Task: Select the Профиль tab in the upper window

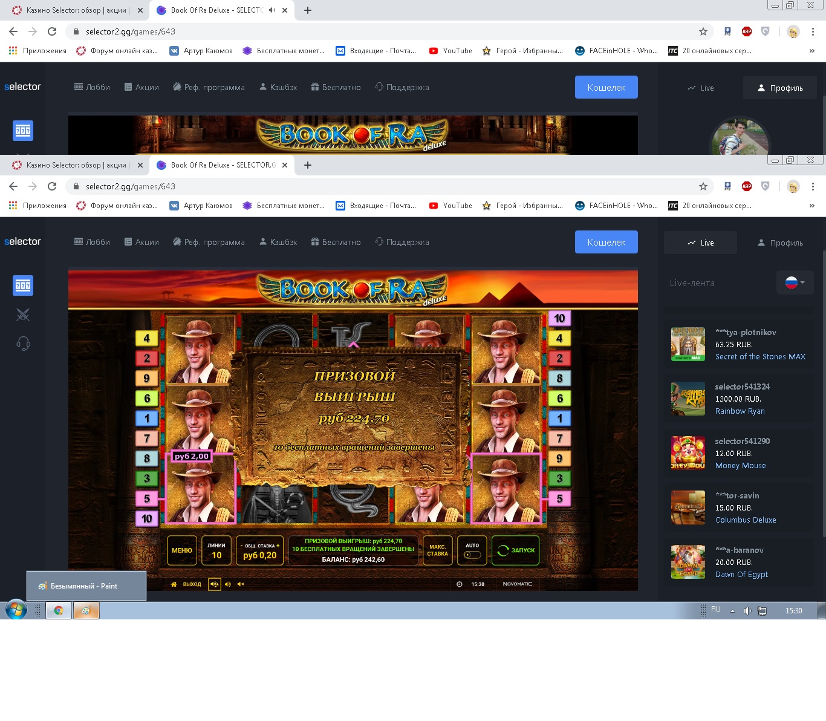Action: (780, 88)
